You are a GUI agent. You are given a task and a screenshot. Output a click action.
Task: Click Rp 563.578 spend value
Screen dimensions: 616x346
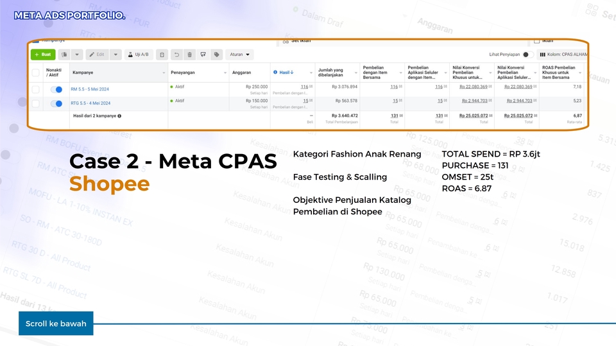(346, 101)
